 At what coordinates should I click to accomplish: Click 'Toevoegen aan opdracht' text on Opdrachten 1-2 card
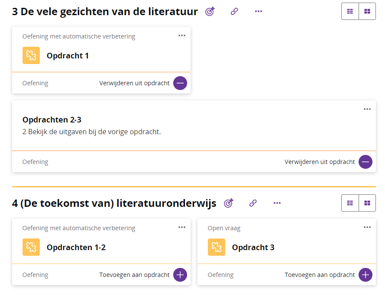pos(134,275)
